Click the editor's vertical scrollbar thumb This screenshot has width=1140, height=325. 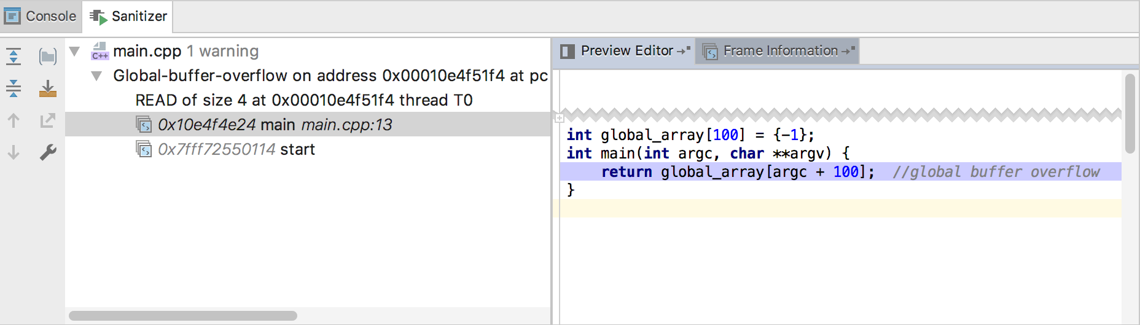point(1130,114)
